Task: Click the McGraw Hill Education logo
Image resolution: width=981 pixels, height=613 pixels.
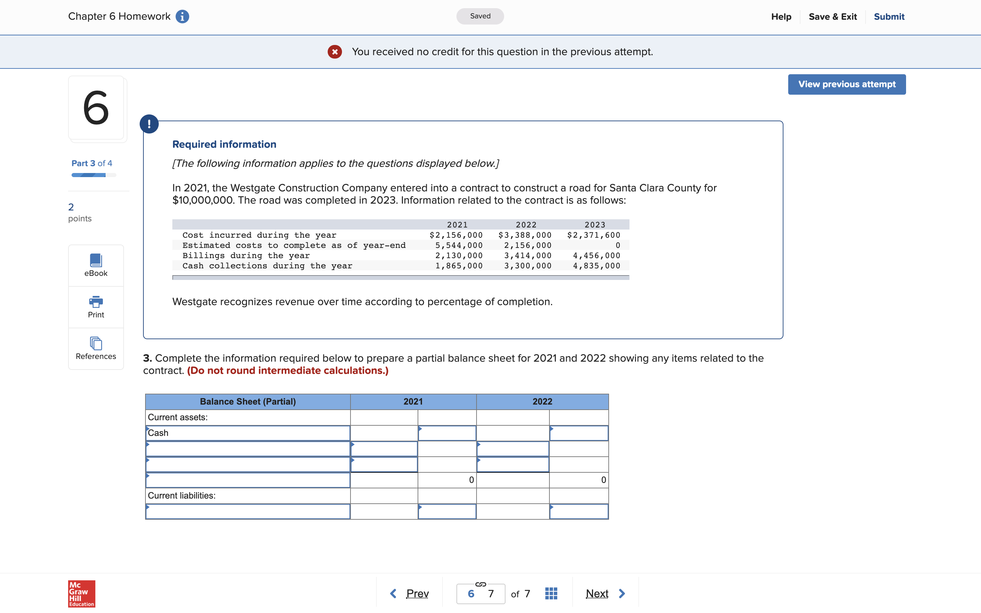Action: [x=81, y=594]
